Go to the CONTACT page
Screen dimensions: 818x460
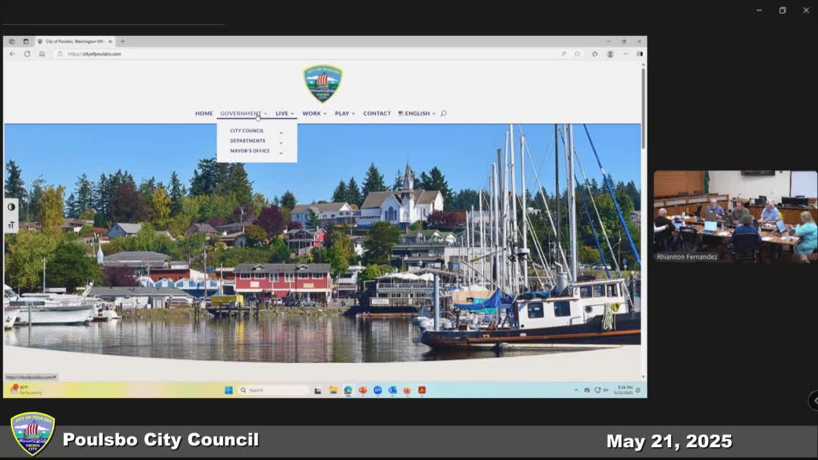pyautogui.click(x=377, y=114)
